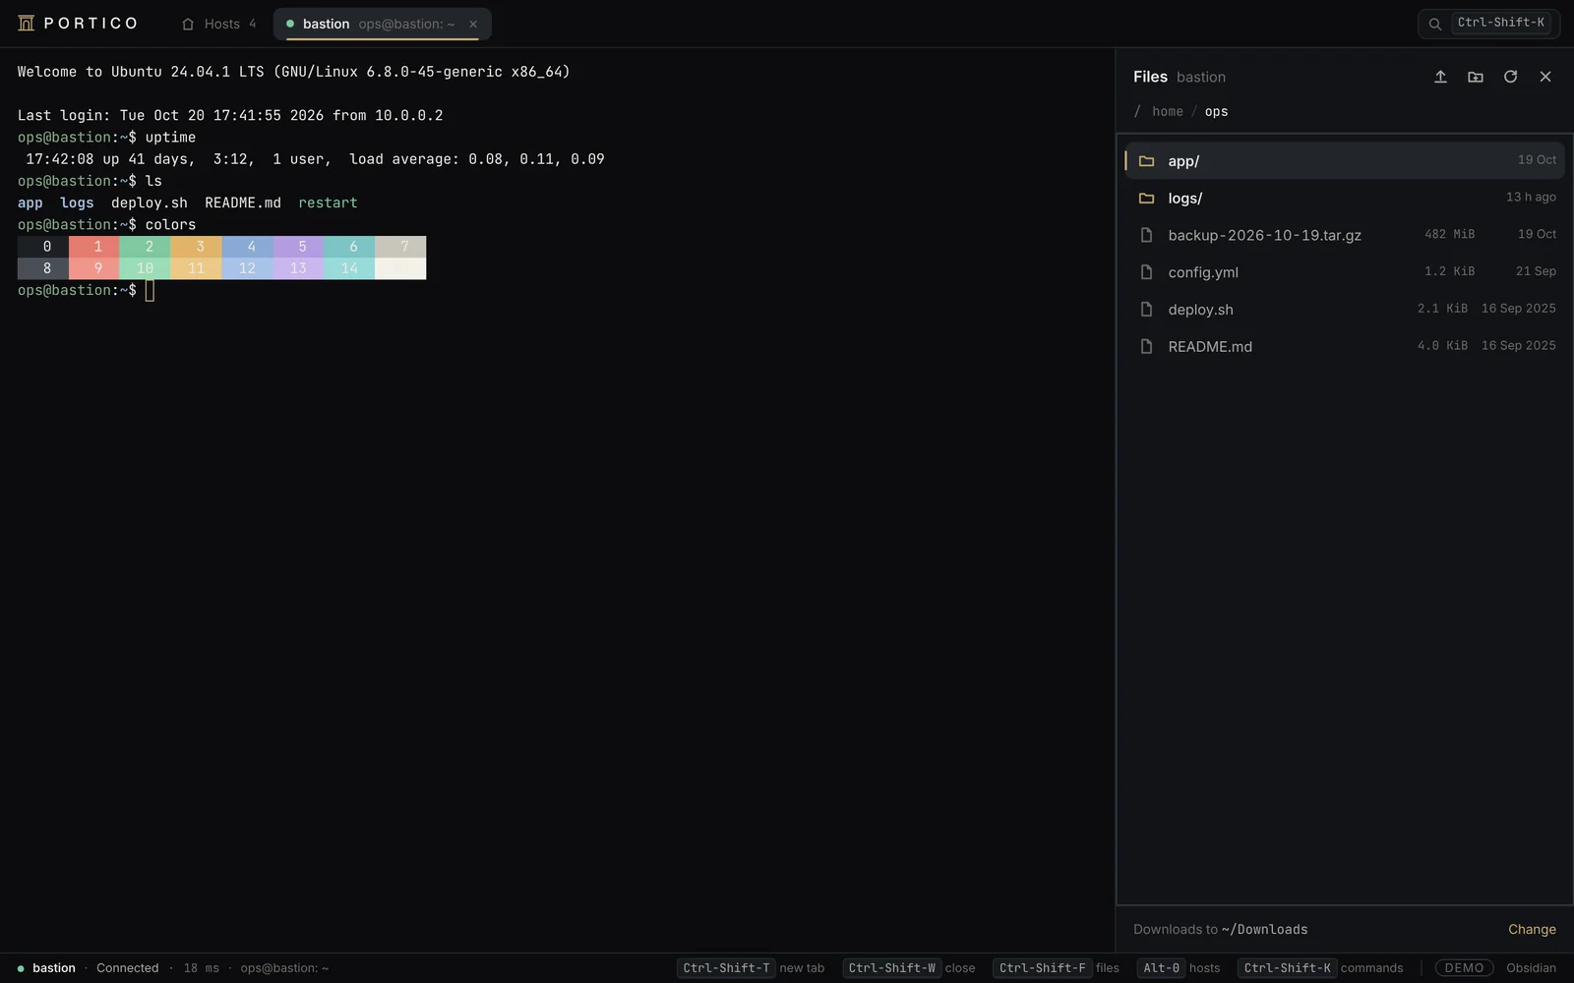This screenshot has height=983, width=1574.
Task: Open the command search box
Action: tap(1488, 24)
